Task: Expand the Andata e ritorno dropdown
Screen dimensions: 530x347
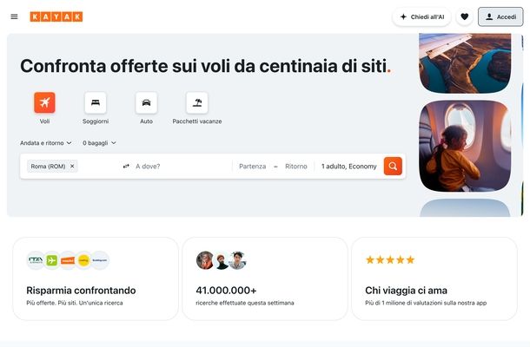Action: point(46,142)
